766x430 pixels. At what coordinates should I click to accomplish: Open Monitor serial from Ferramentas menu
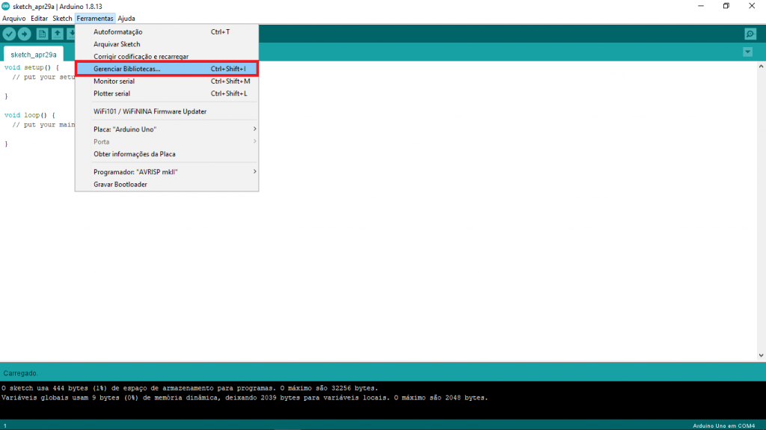[x=114, y=81]
